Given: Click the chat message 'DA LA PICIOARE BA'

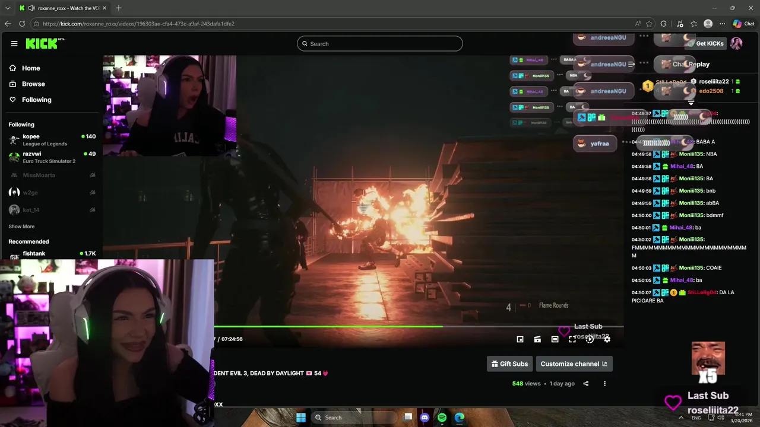Looking at the screenshot, I should (x=683, y=297).
